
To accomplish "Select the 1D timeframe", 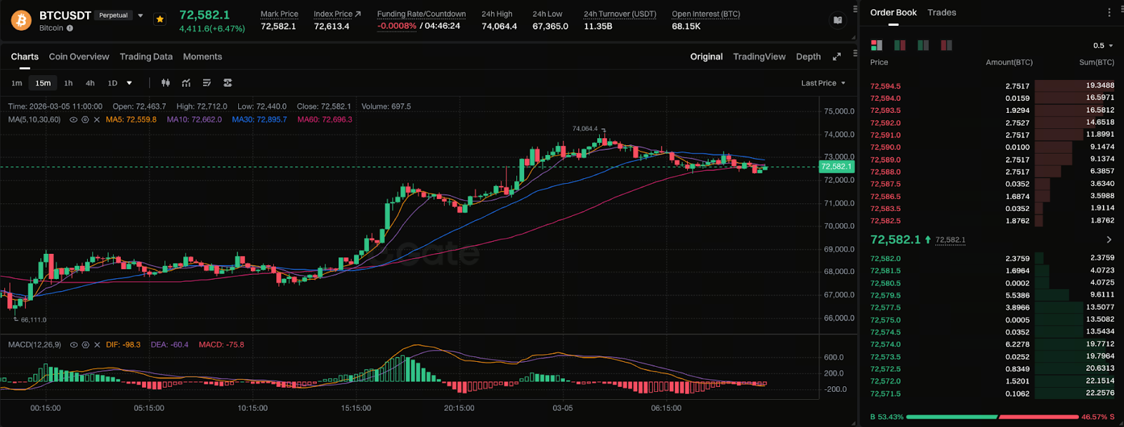I will point(112,83).
